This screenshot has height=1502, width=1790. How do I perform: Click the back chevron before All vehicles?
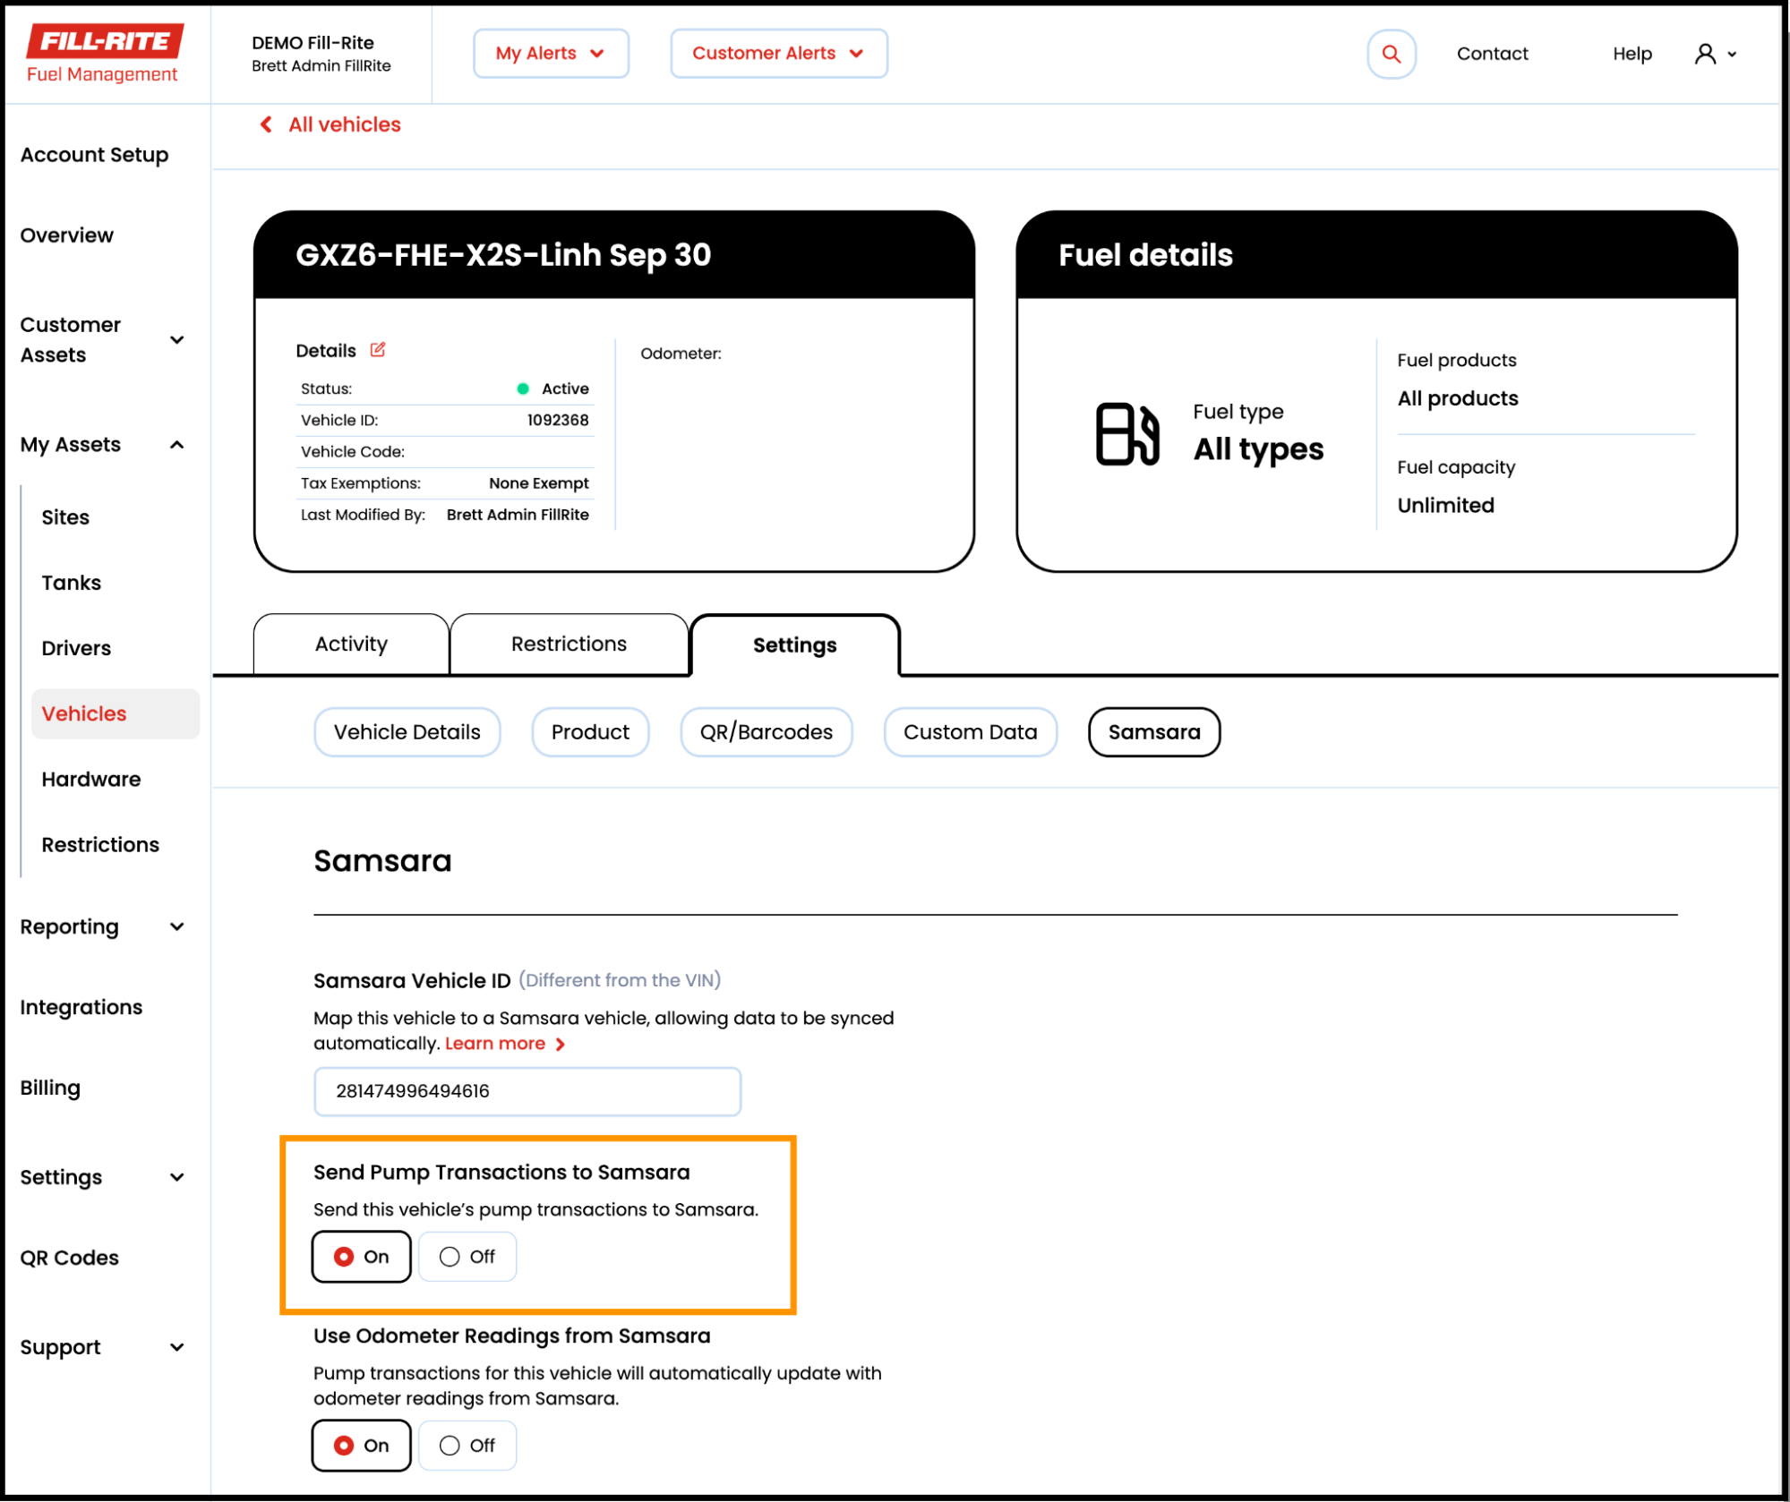(x=266, y=124)
